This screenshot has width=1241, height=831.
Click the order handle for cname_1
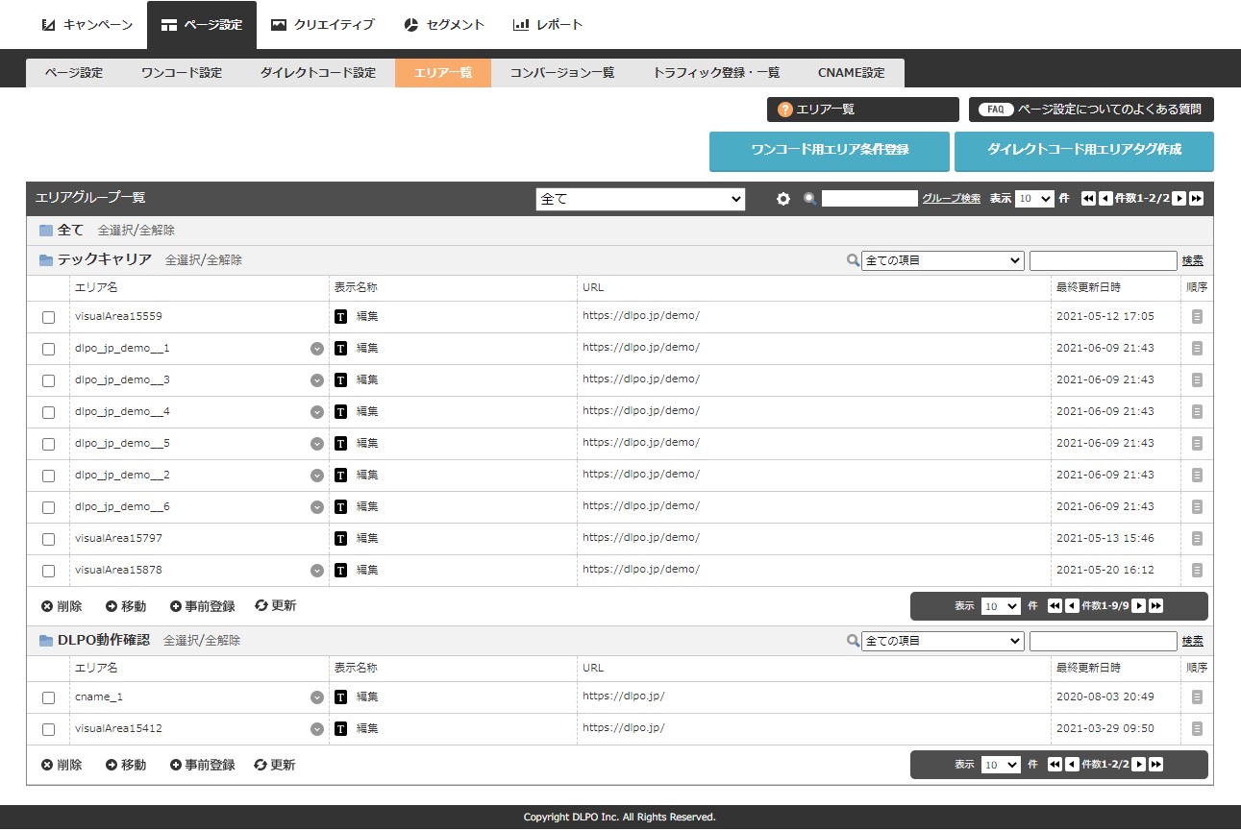click(x=1197, y=697)
